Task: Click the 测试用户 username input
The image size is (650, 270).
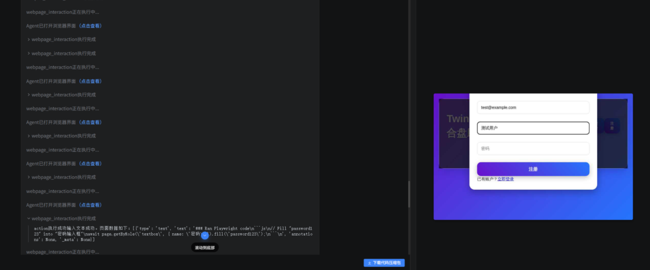Action: click(533, 128)
